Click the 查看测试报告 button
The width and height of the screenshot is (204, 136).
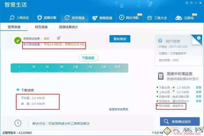180,122
